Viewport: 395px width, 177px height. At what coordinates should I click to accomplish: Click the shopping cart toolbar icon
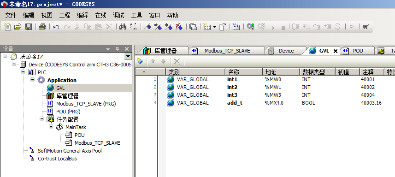pos(366,27)
